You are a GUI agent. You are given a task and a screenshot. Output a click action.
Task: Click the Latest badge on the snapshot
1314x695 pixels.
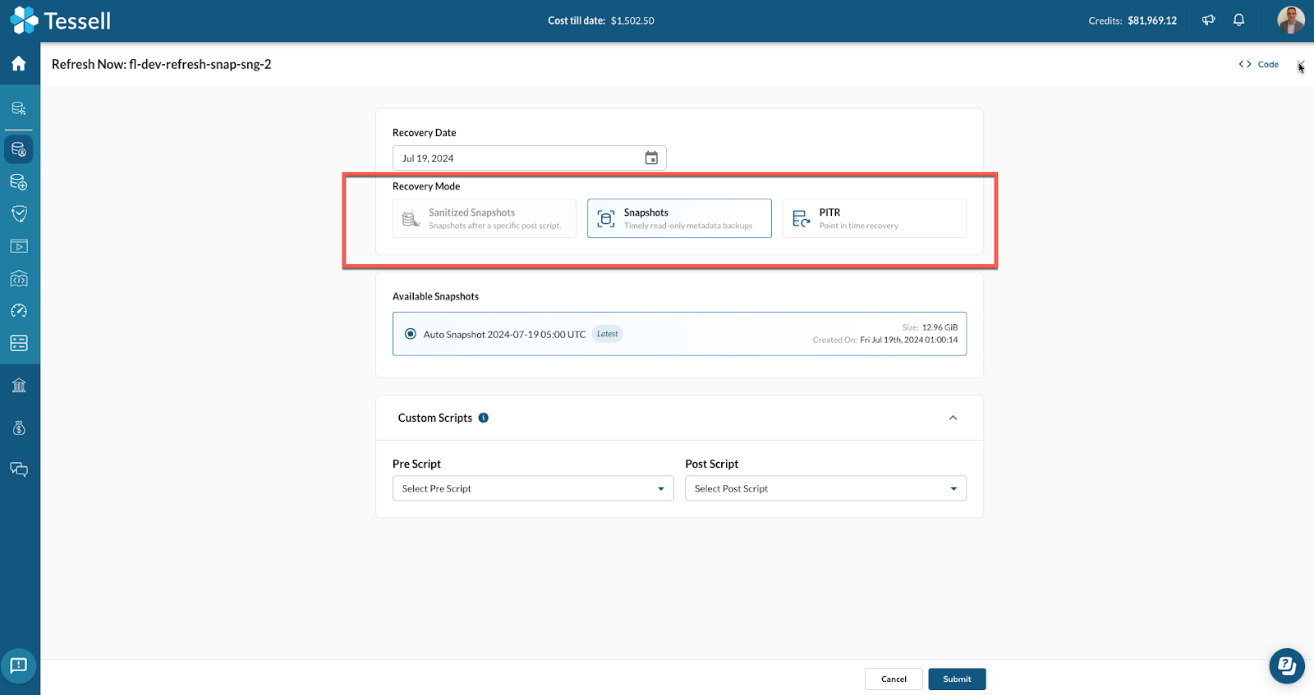[x=608, y=334]
